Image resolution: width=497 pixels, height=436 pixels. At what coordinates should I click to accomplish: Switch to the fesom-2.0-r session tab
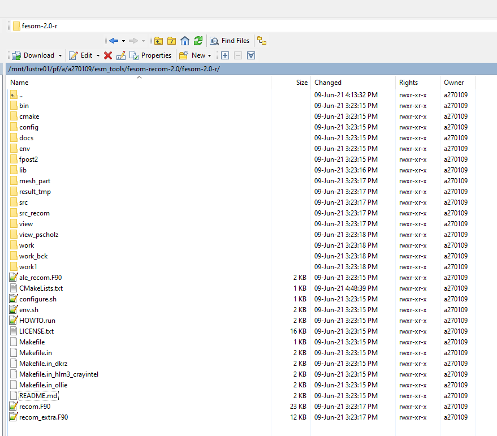[34, 25]
